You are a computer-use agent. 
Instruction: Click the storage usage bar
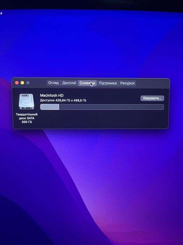[102, 107]
